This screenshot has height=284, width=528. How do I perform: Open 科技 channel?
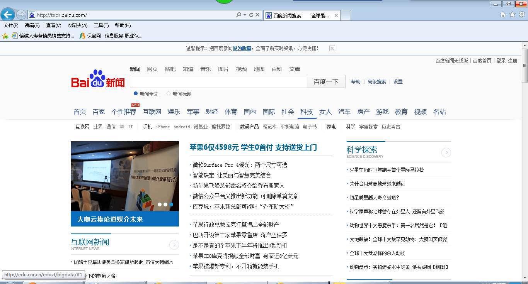(307, 112)
